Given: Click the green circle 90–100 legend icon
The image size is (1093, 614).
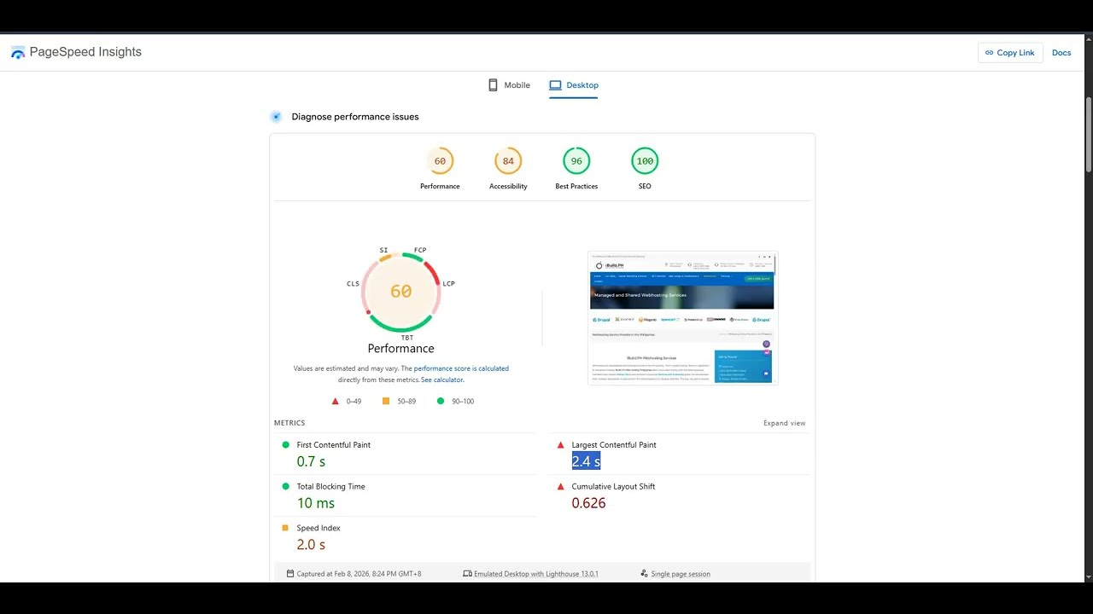Looking at the screenshot, I should [x=441, y=401].
